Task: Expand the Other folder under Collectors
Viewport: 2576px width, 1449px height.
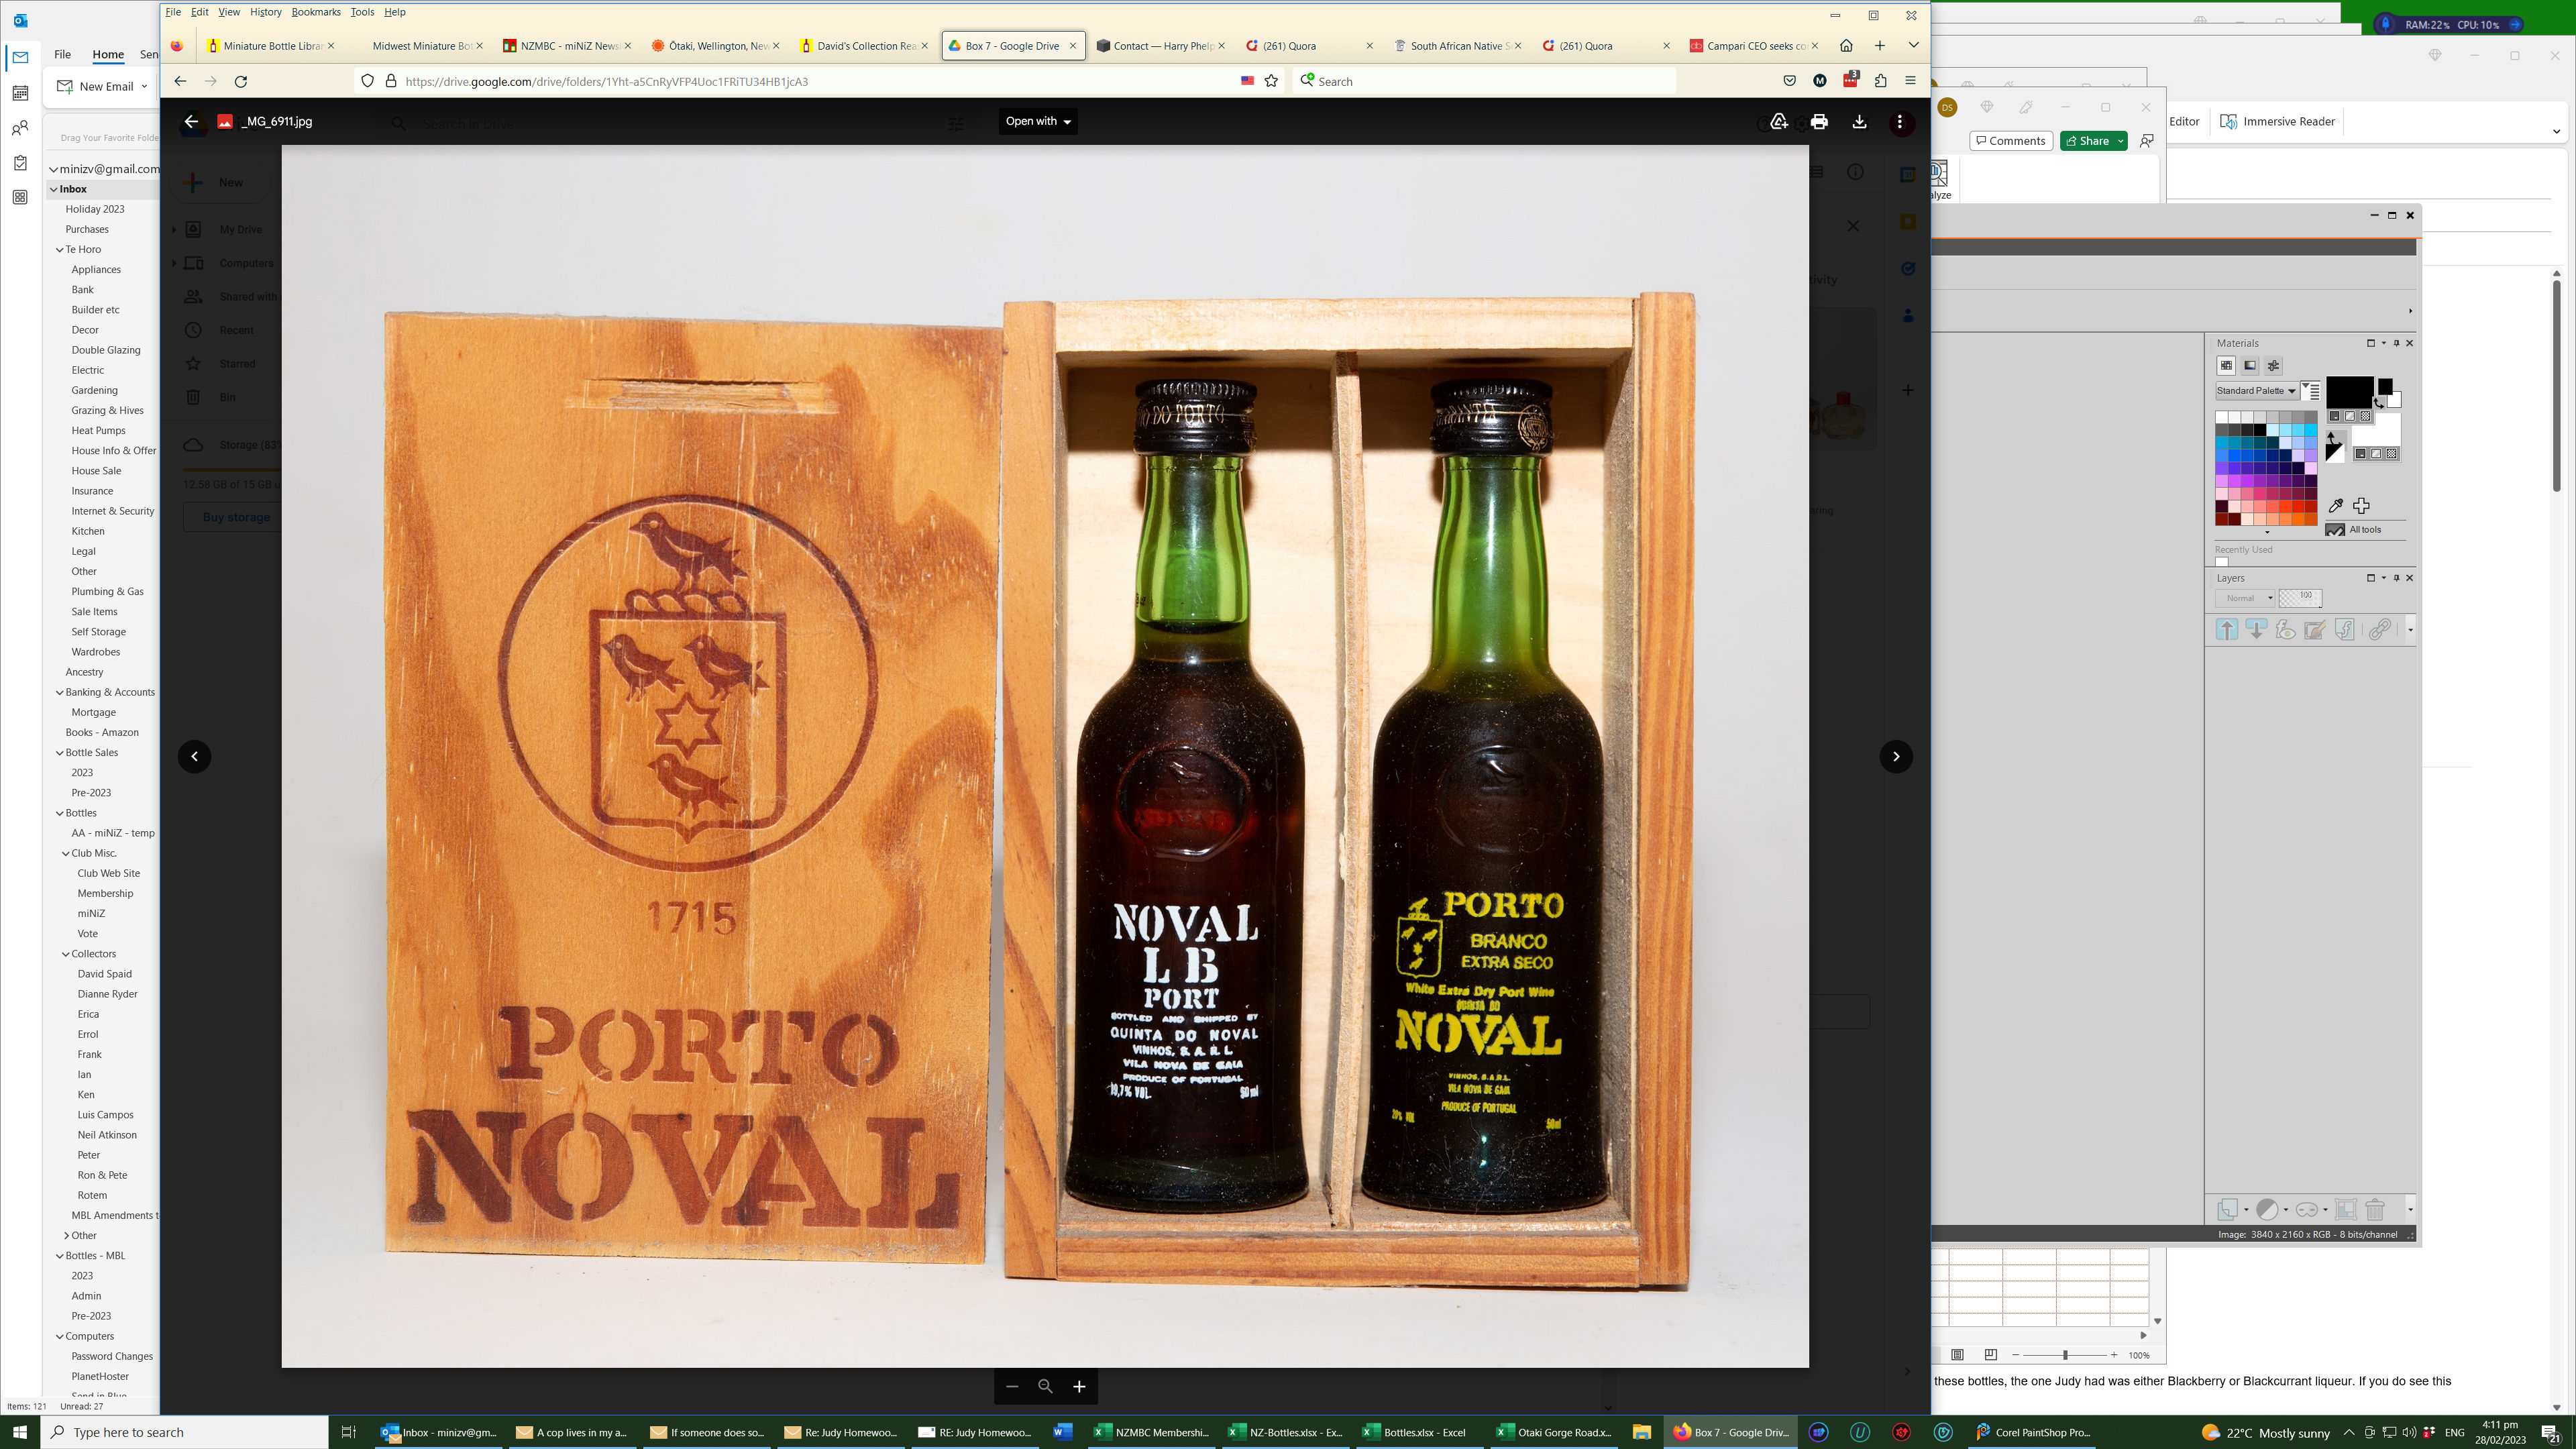Action: click(66, 1235)
